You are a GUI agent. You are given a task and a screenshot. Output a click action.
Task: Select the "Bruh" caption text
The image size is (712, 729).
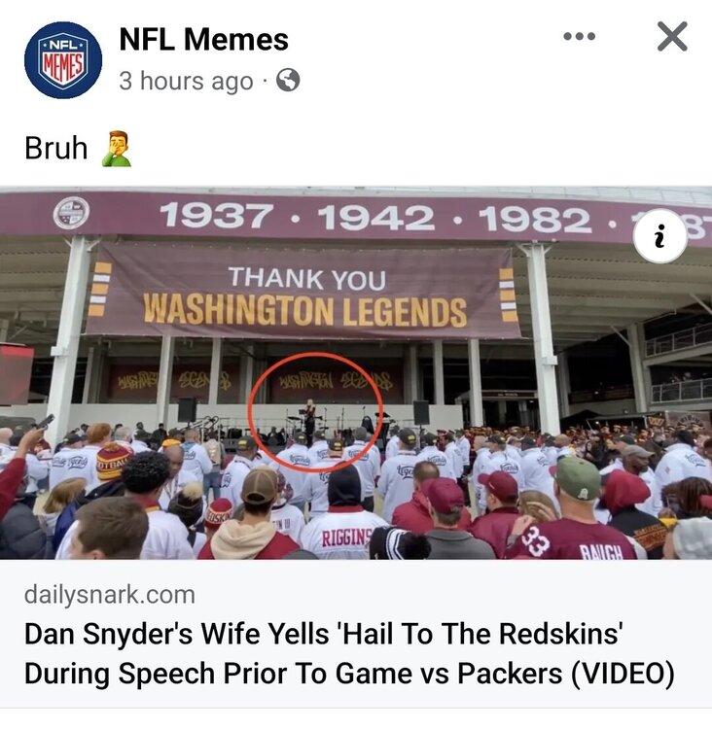tap(55, 149)
